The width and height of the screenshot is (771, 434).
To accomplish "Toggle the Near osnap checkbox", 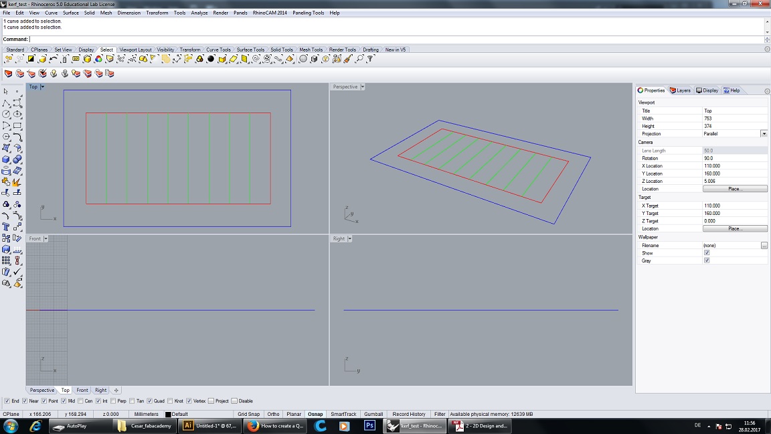I will click(x=25, y=401).
